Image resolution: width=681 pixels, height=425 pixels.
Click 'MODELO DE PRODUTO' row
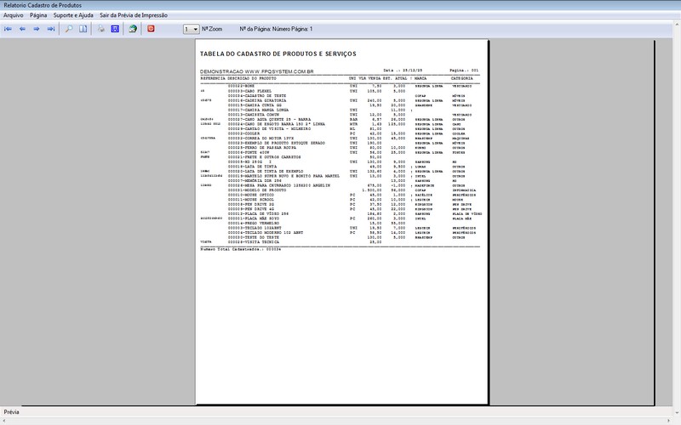(340, 190)
